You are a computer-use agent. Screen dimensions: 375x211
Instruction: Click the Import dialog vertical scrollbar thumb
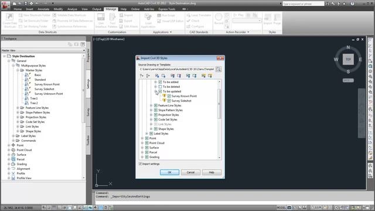click(219, 104)
